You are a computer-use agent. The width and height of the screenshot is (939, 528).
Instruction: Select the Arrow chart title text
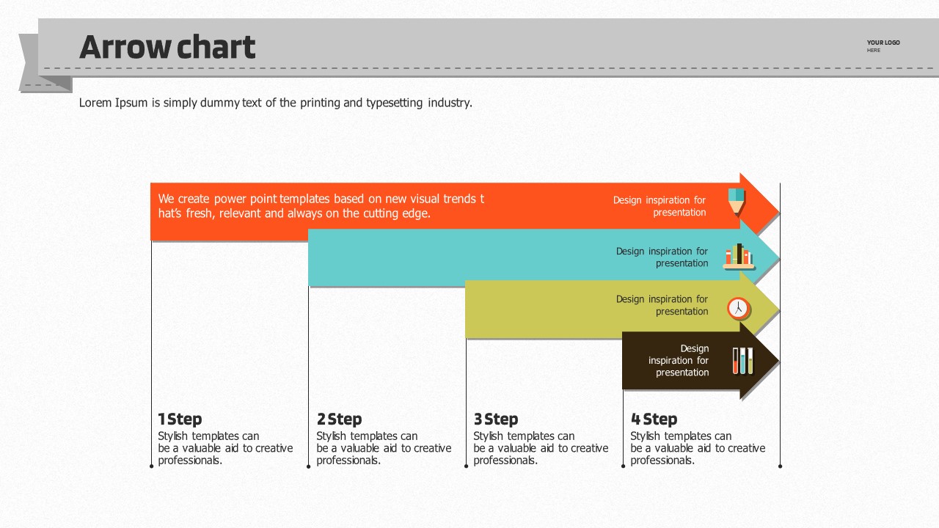(167, 48)
